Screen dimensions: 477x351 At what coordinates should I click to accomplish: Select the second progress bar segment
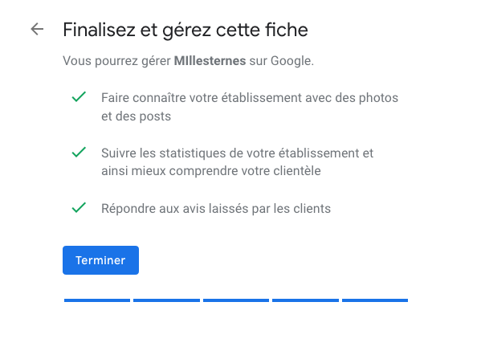coord(166,300)
